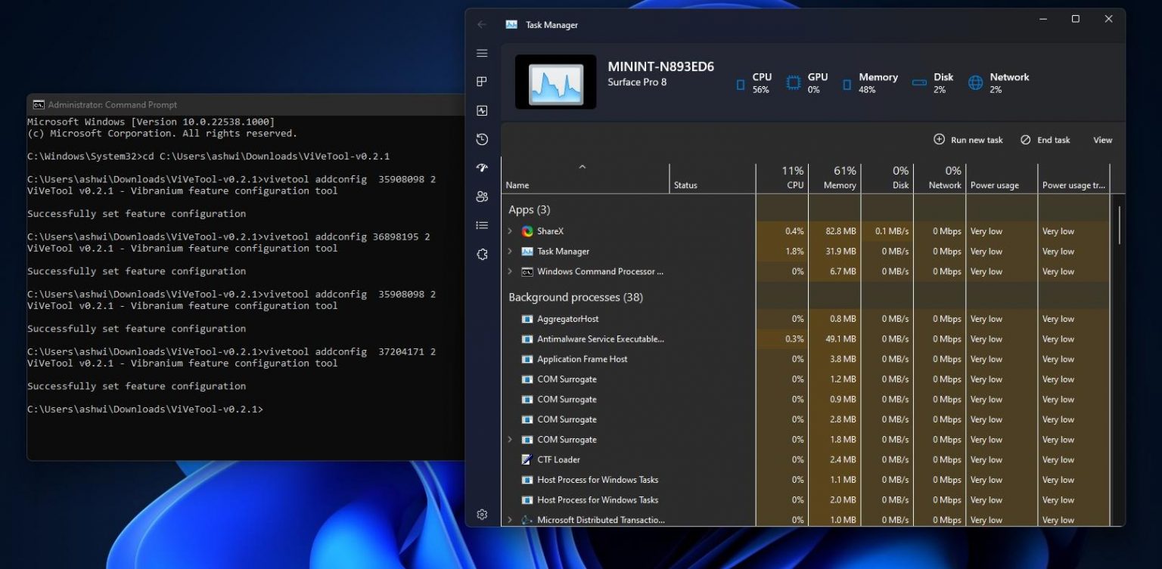
Task: Click the Run new task button
Action: (x=968, y=140)
